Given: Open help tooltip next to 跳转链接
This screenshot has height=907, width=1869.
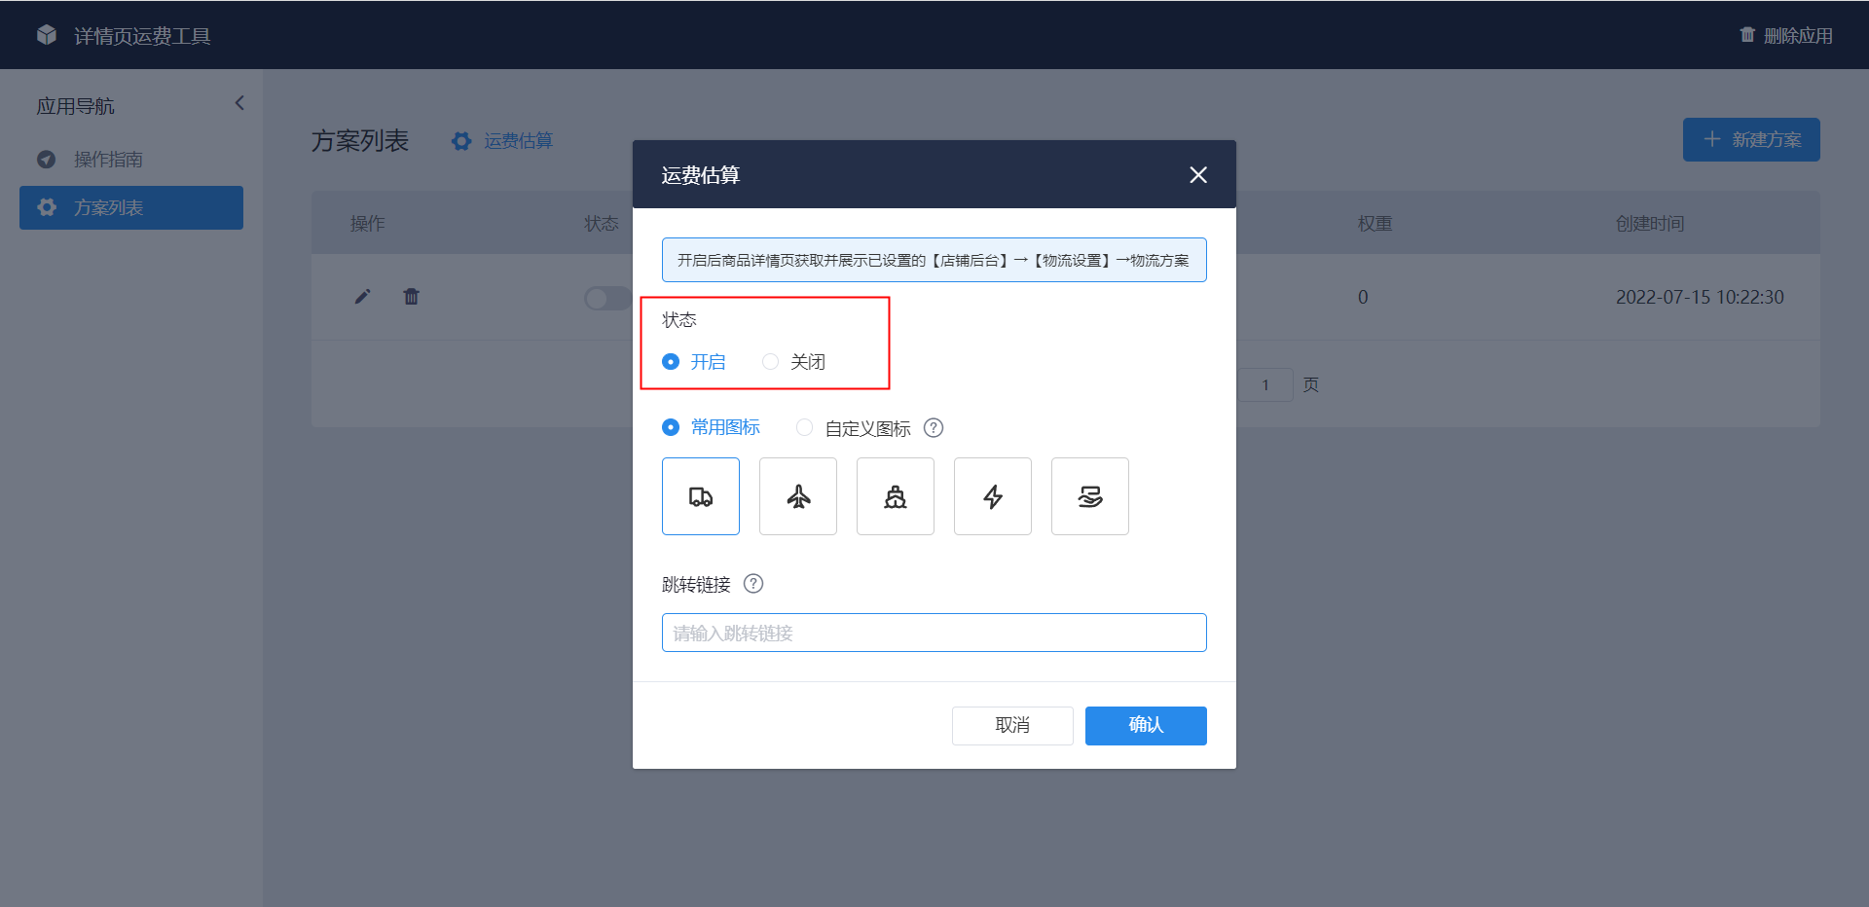Looking at the screenshot, I should 753,584.
